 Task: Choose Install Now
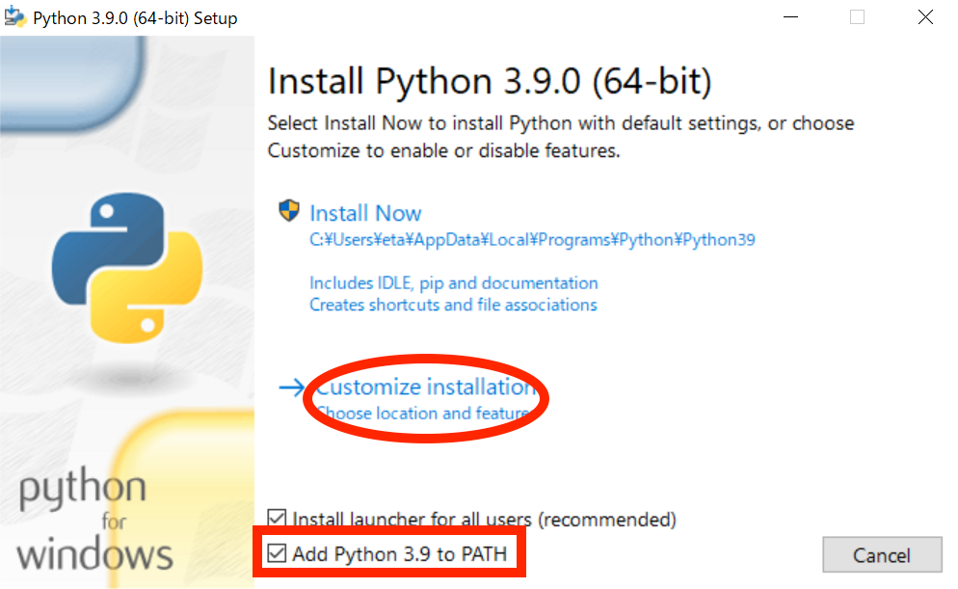pyautogui.click(x=365, y=213)
